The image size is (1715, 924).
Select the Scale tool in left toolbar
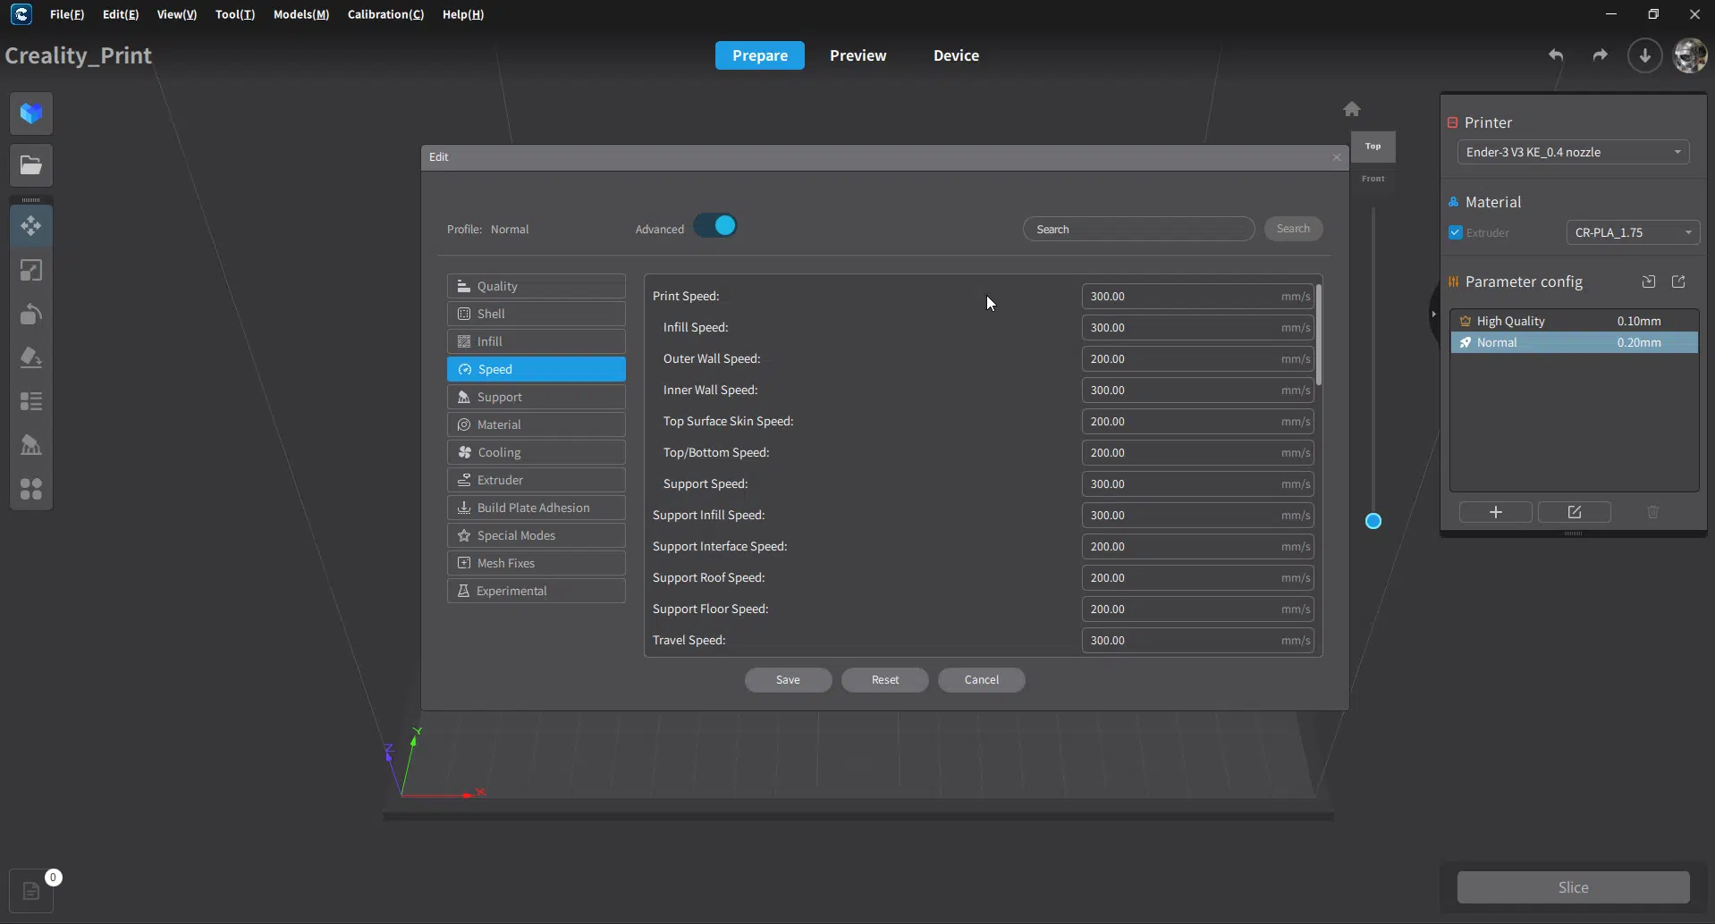pyautogui.click(x=31, y=270)
